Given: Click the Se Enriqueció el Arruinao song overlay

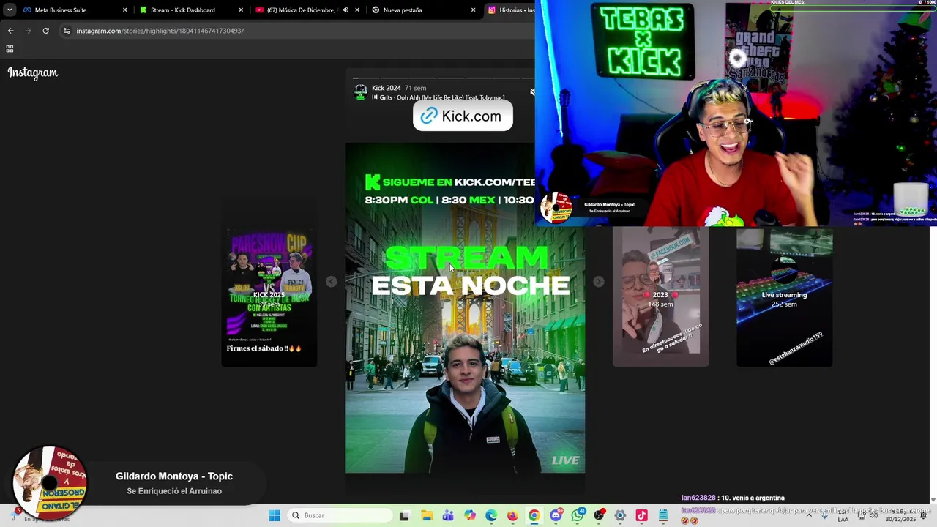Looking at the screenshot, I should point(174,491).
